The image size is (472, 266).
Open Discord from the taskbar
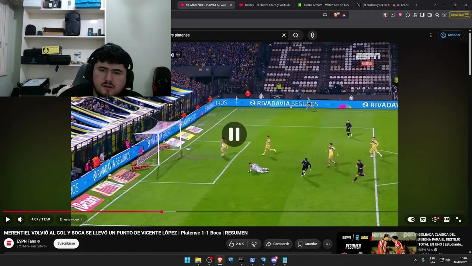coord(274,260)
